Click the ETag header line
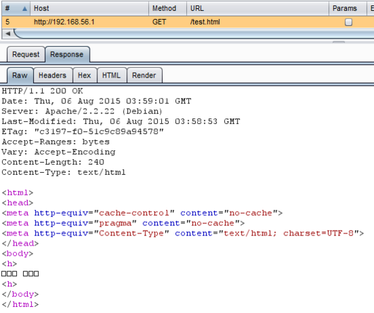The width and height of the screenshot is (374, 313). 83,131
